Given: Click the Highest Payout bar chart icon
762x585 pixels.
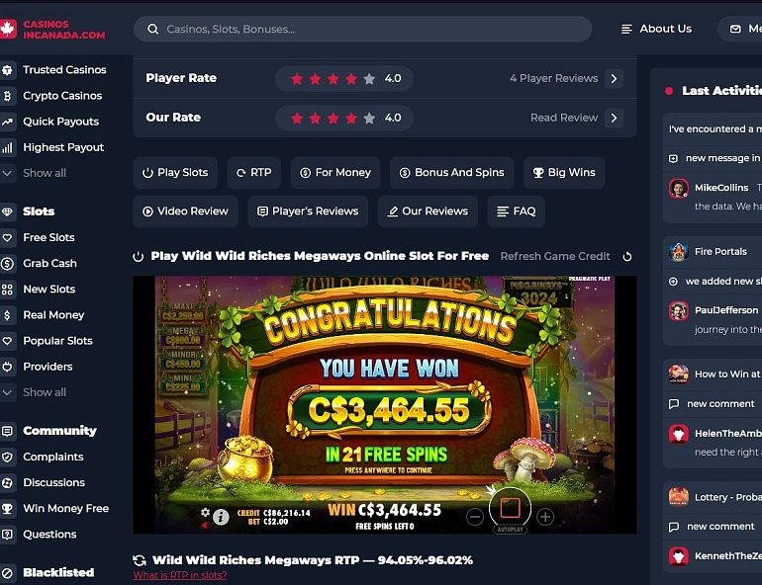Looking at the screenshot, I should 7,147.
